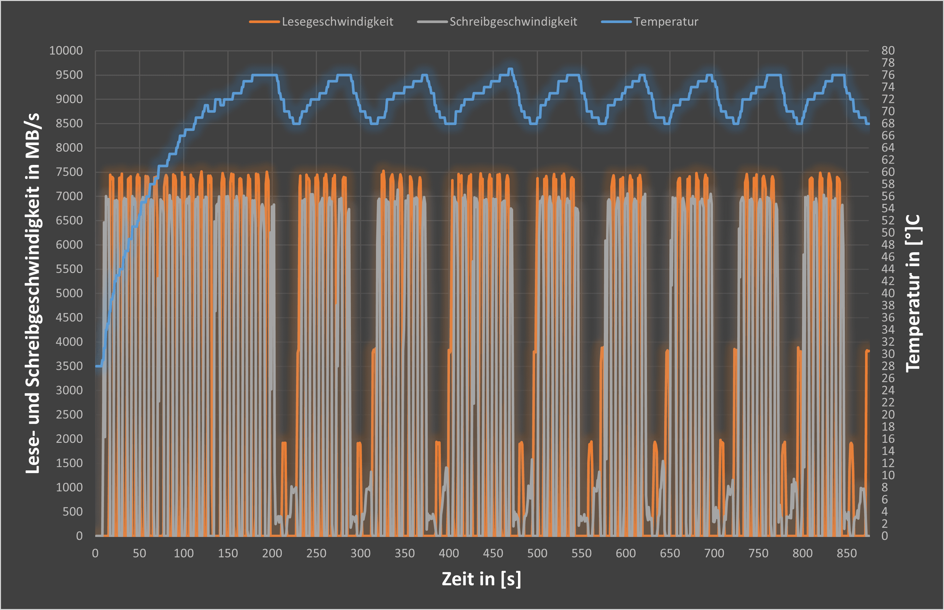Image resolution: width=944 pixels, height=610 pixels.
Task: Click the blue Temperatur legend line
Action: coord(616,22)
